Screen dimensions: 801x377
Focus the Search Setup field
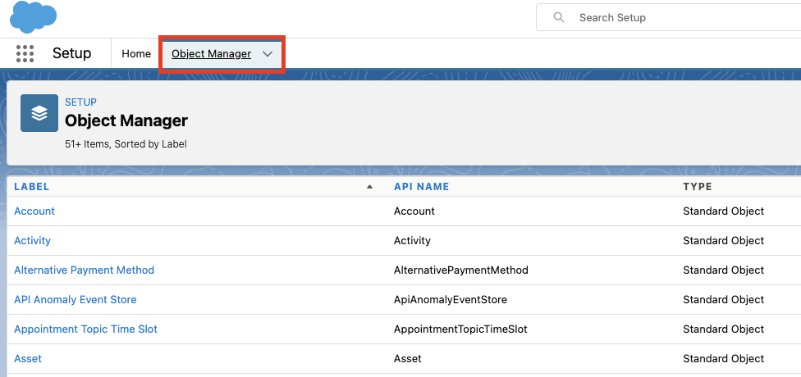click(x=669, y=18)
